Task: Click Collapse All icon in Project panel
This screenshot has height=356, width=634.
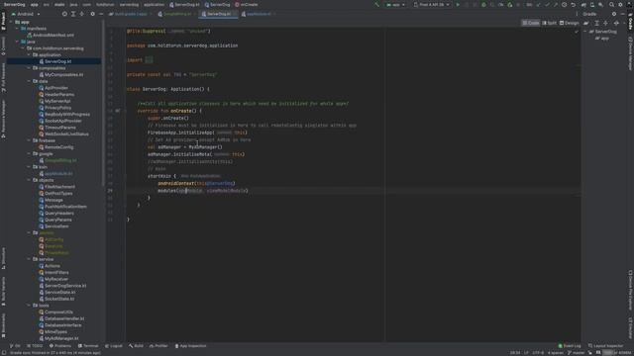Action: tap(81, 14)
